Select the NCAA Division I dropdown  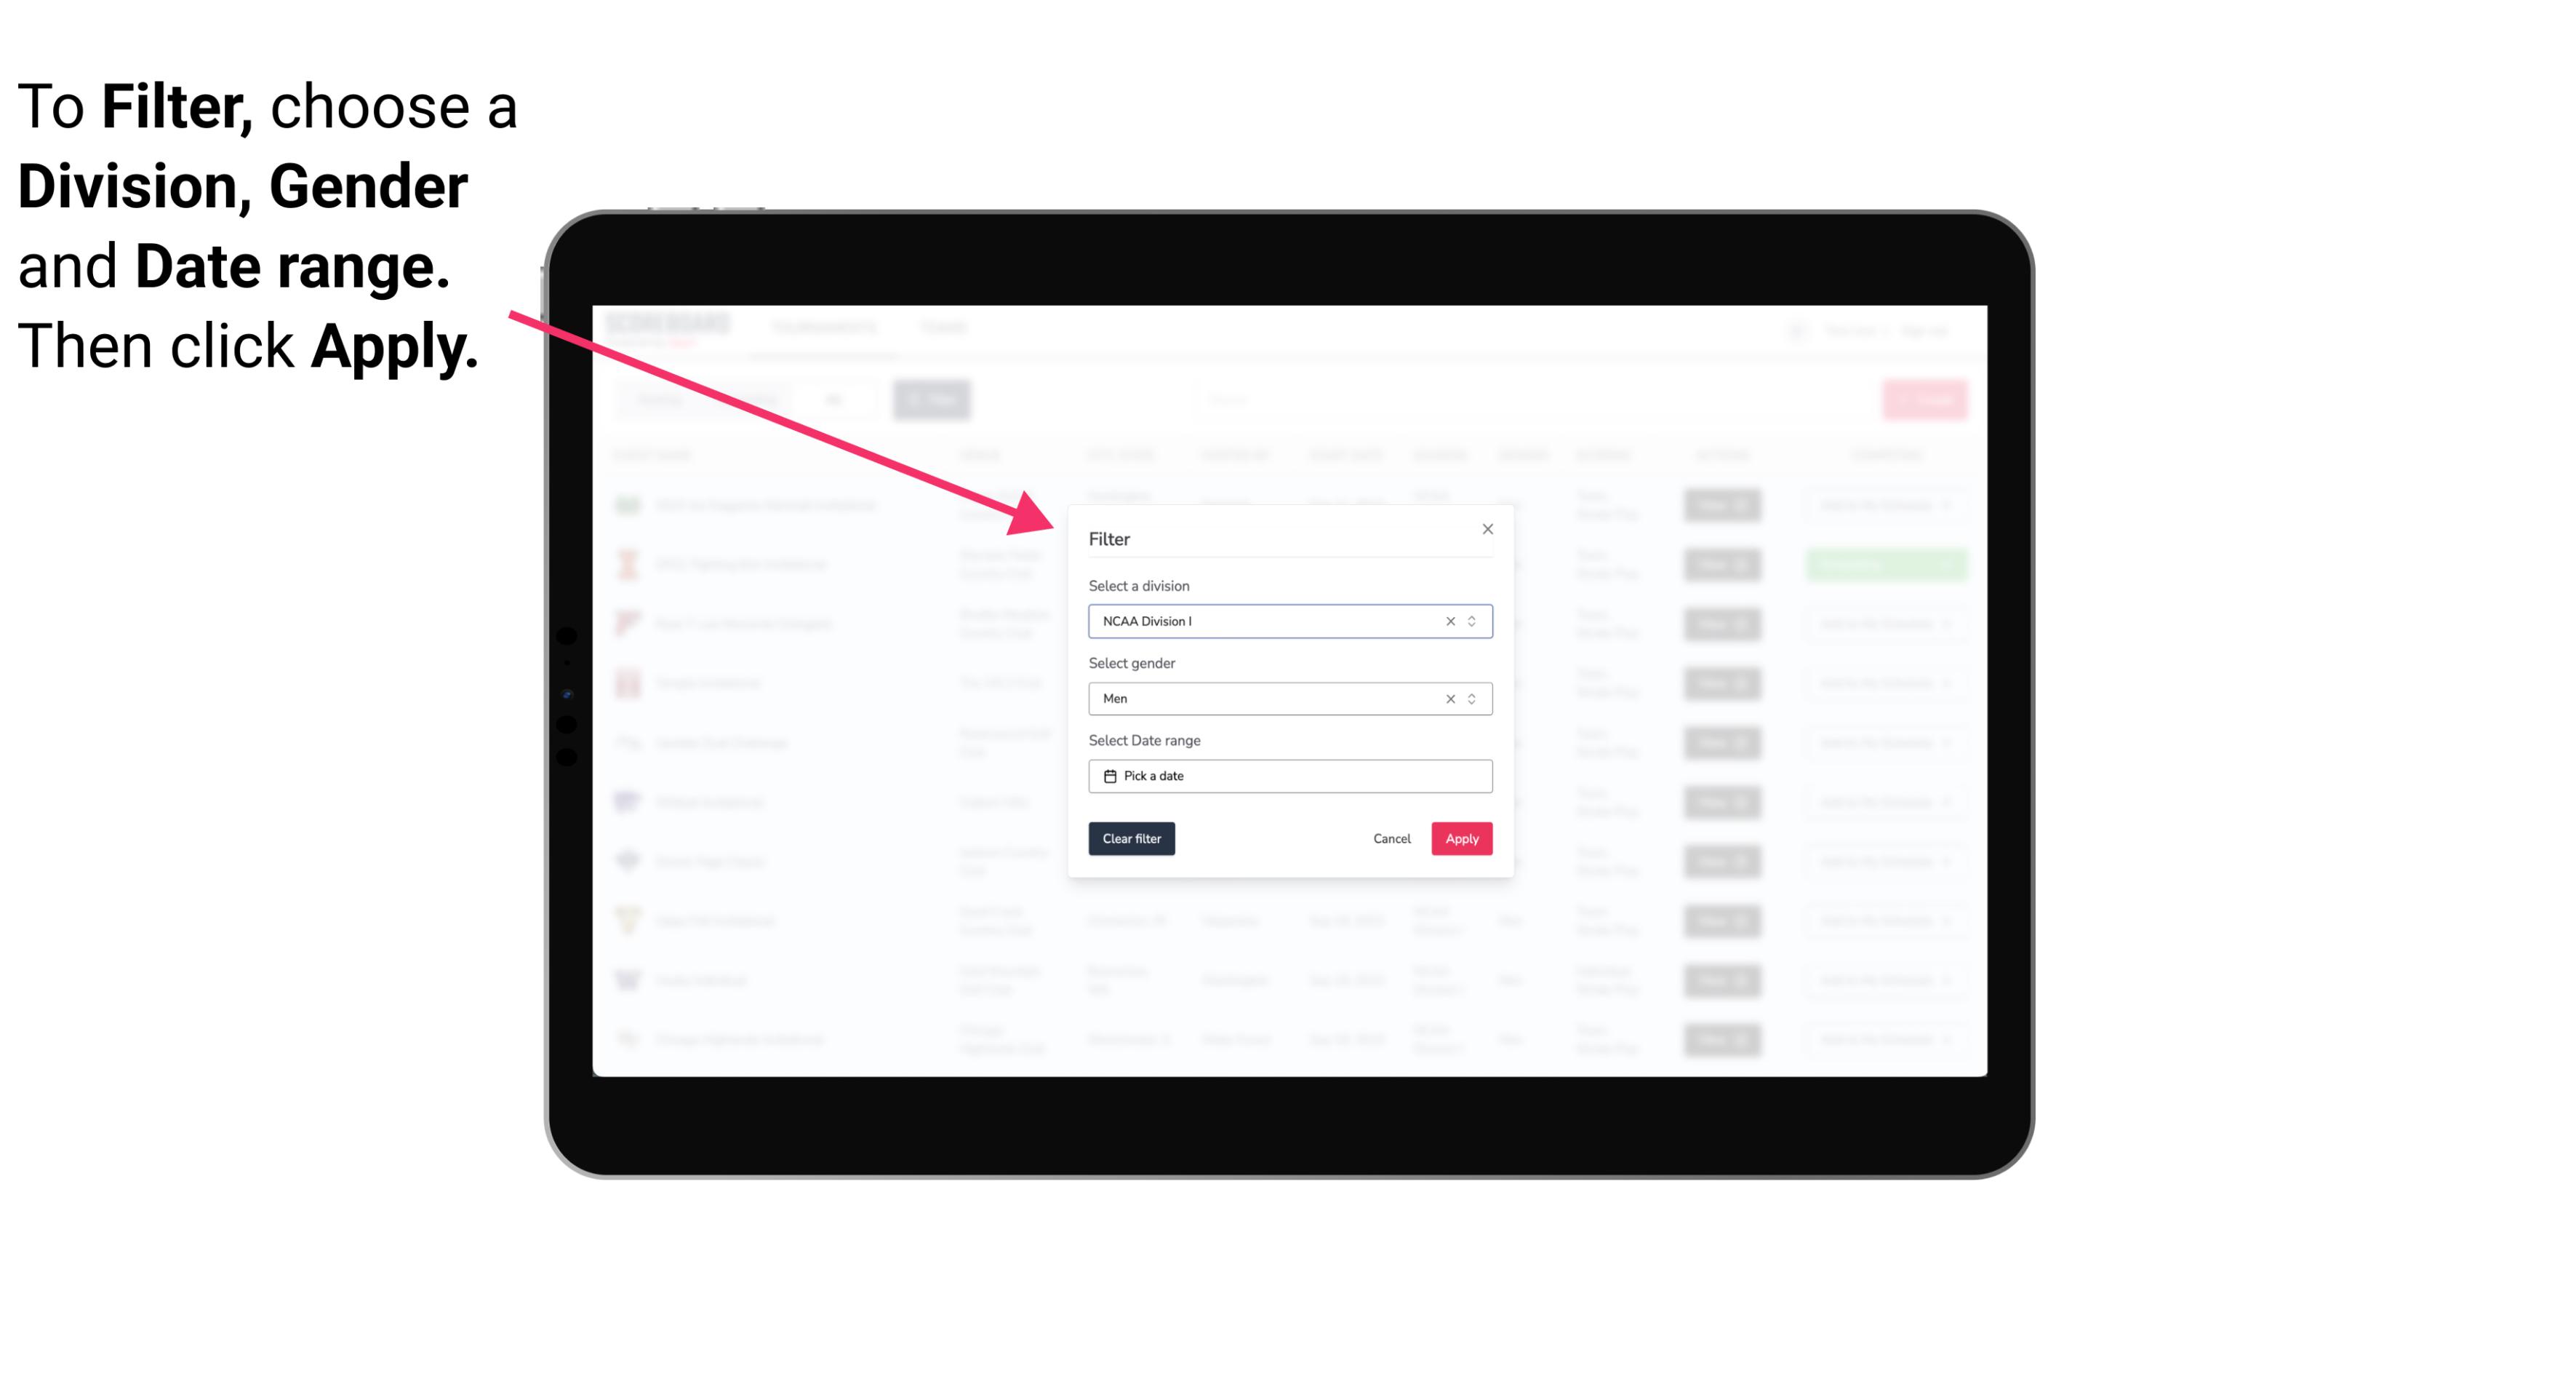pyautogui.click(x=1287, y=620)
